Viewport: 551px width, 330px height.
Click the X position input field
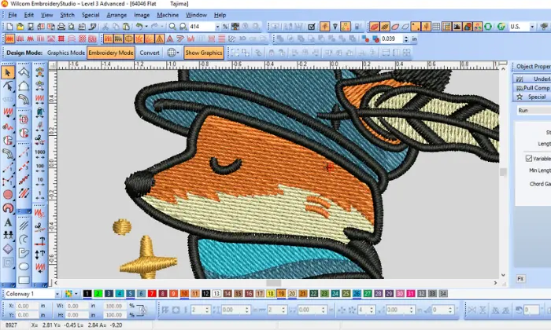point(27,306)
